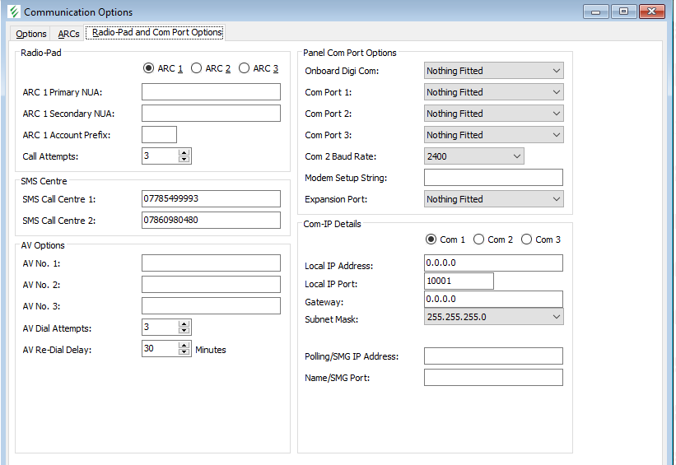Decrease AV Dial Attempts with down arrow

(184, 331)
